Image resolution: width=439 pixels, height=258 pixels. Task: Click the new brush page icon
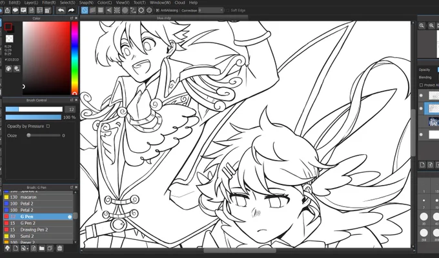[x=15, y=248]
